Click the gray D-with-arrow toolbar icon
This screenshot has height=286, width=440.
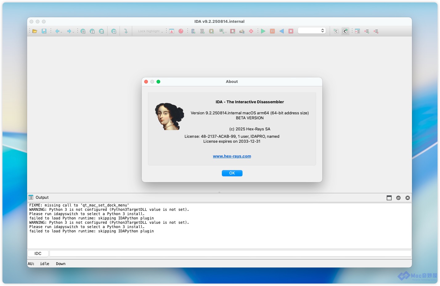[x=202, y=31]
